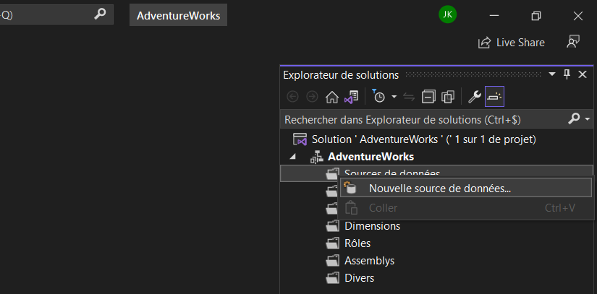The image size is (597, 294).
Task: Click the Sync with Active Document arrows
Action: [x=409, y=98]
